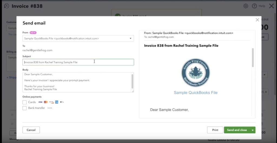Click the Visa card logo

pyautogui.click(x=40, y=102)
